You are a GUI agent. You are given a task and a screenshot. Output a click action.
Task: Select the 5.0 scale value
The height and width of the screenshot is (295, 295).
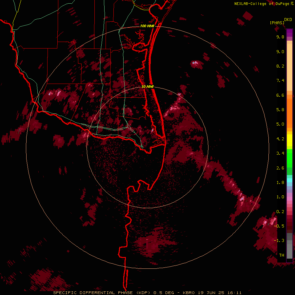[280, 124]
